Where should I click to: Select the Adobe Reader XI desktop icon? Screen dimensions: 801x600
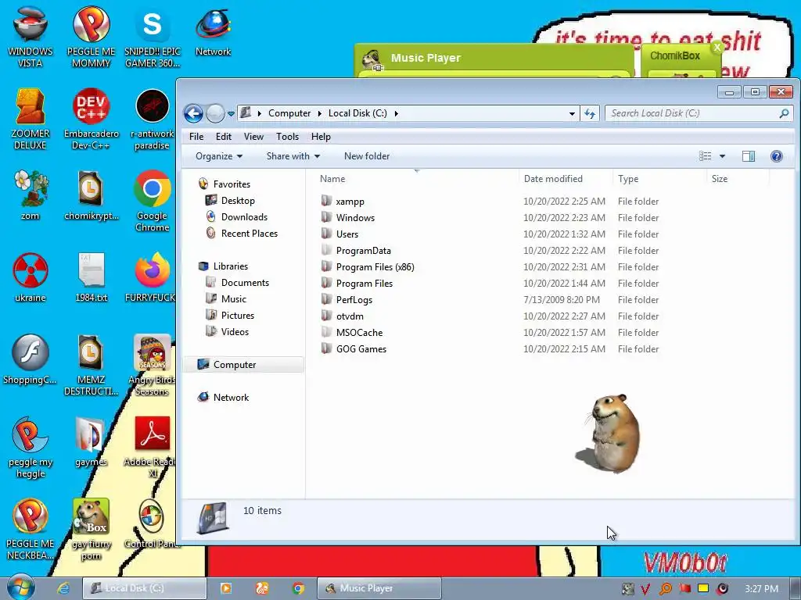point(153,447)
